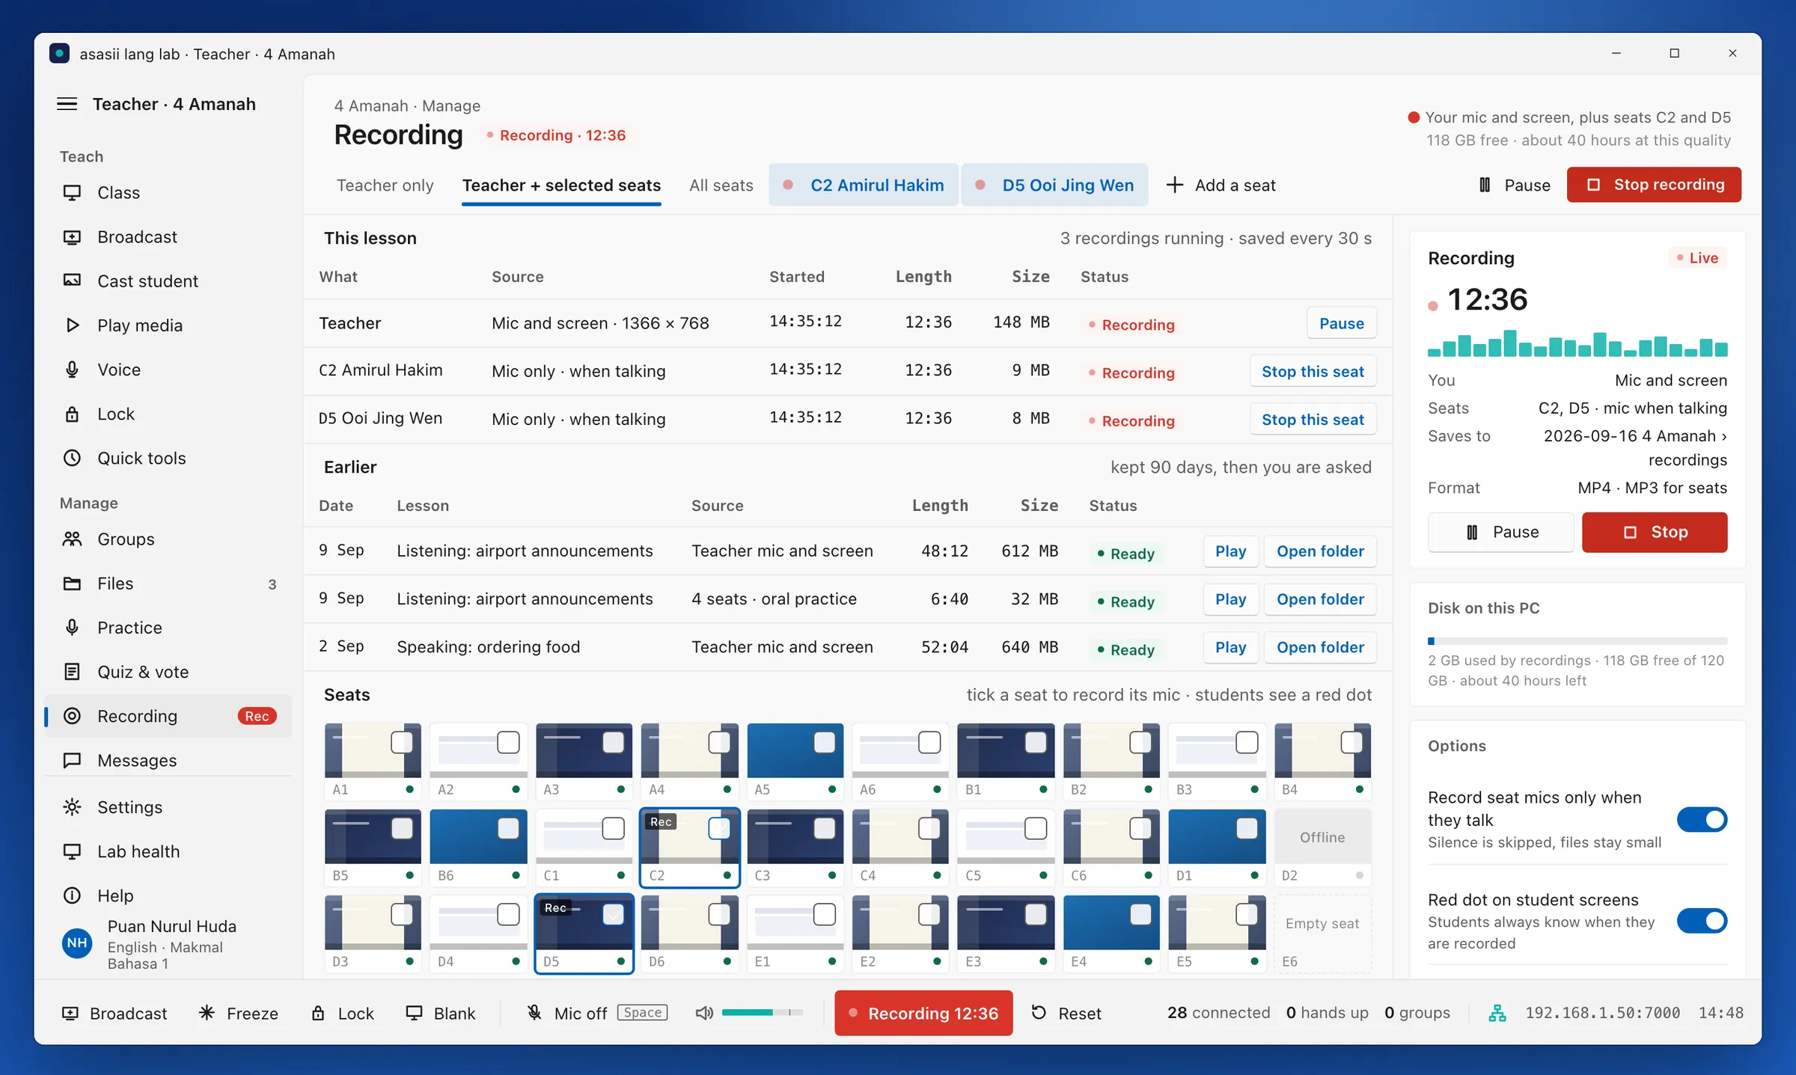Screen dimensions: 1796x1075
Task: Disable Record seat mics only when they talk
Action: point(1702,820)
